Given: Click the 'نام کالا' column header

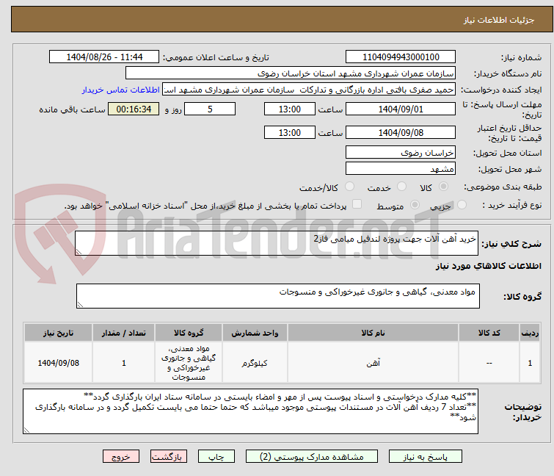Looking at the screenshot, I should coord(373,333).
